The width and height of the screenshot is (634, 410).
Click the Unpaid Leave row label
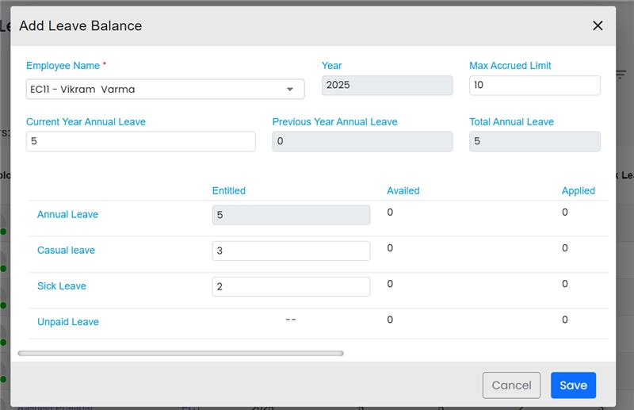point(68,322)
